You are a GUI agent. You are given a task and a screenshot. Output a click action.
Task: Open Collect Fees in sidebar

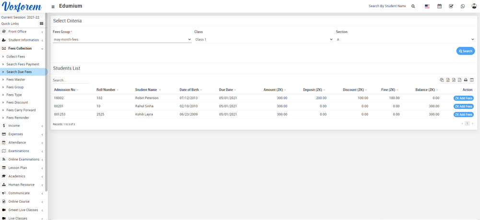16,56
